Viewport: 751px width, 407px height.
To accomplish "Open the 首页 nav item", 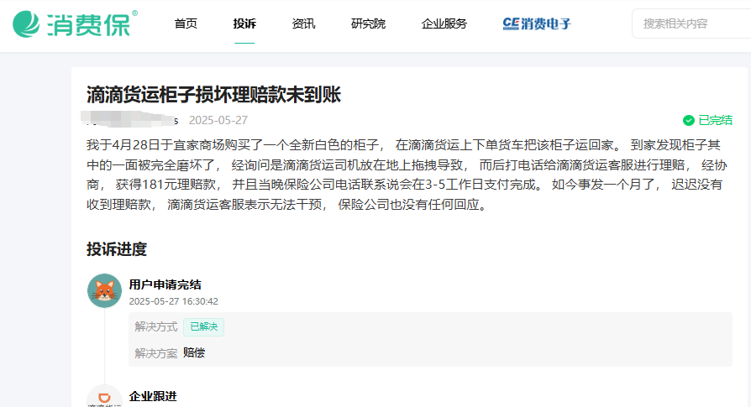I will click(186, 23).
